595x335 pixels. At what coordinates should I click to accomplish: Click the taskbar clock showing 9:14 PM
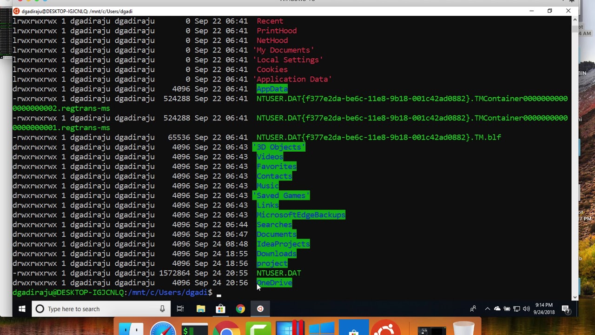tap(543, 309)
